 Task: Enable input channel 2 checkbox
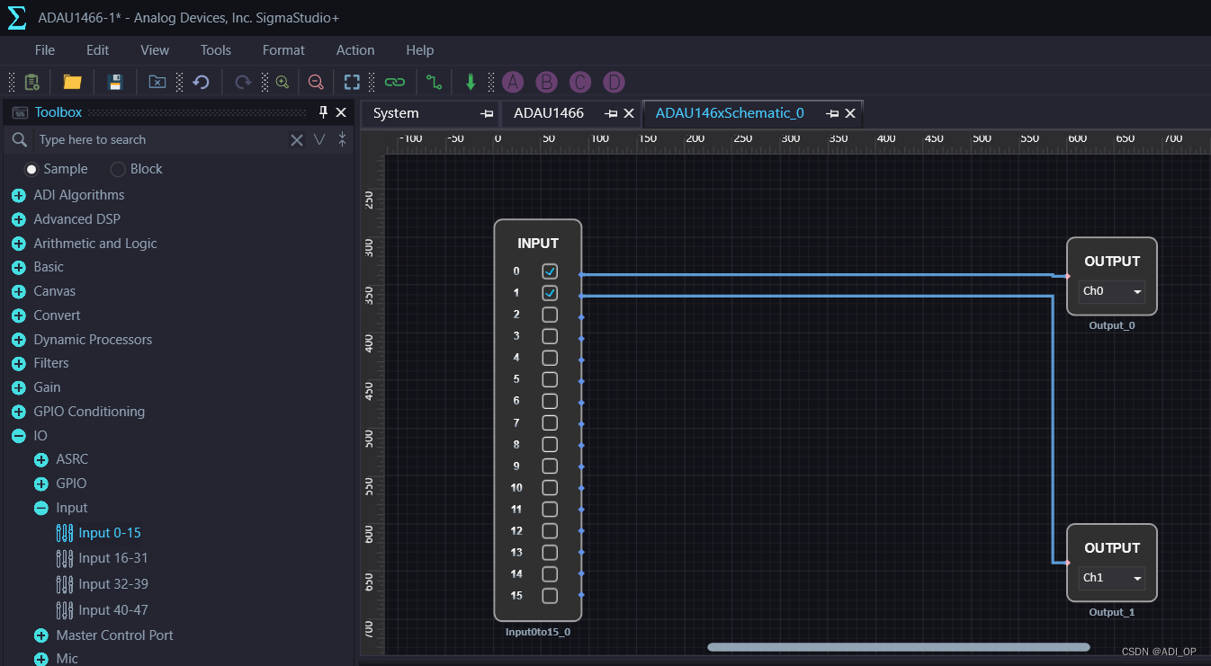click(550, 315)
